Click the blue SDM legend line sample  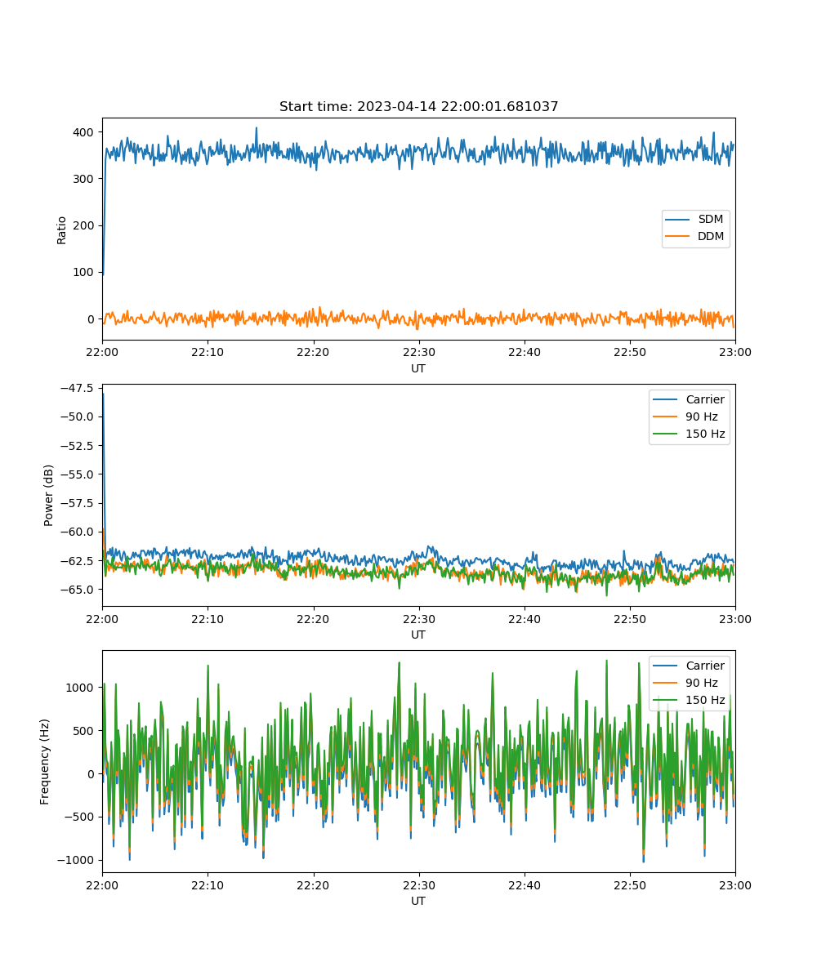pos(679,220)
